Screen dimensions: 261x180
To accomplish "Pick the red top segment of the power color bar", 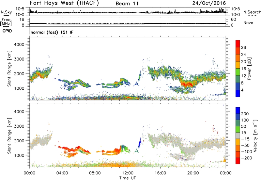I will pos(238,44).
